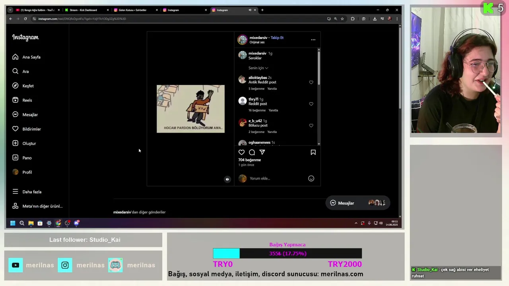Like e_b_u42's comment
The image size is (509, 286).
point(311,126)
